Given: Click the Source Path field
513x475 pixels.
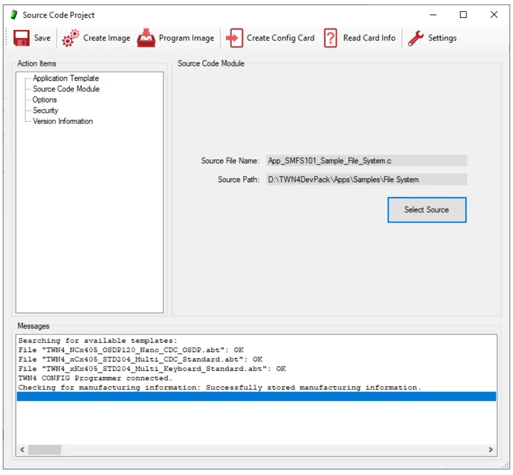Looking at the screenshot, I should 366,179.
